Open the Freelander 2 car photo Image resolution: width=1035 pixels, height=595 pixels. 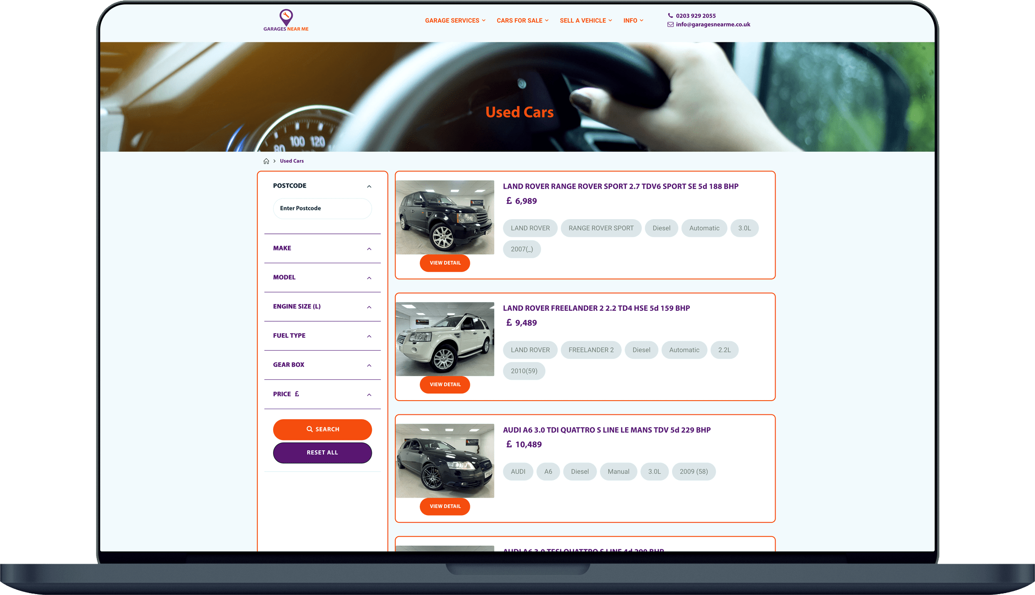click(445, 339)
